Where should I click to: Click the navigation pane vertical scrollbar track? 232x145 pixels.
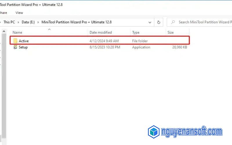click(x=4, y=86)
